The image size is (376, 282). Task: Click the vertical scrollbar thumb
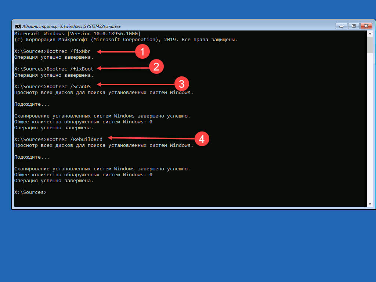370,45
